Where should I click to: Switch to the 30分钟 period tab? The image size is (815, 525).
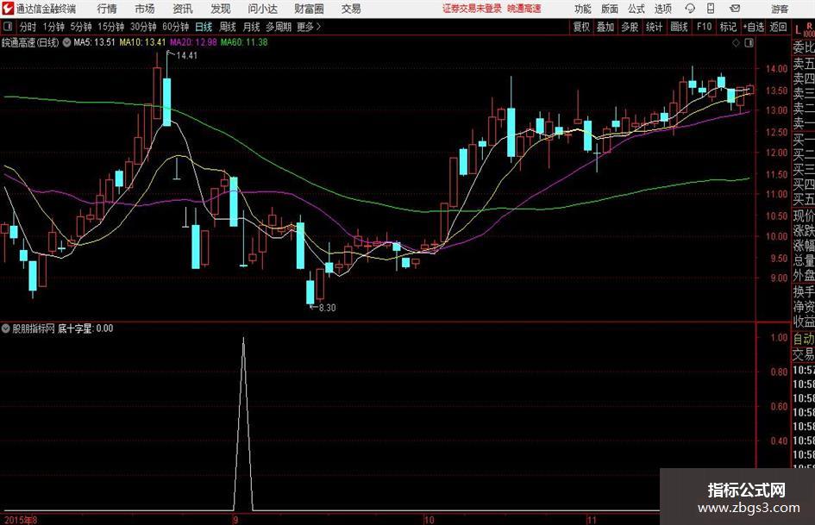(143, 27)
